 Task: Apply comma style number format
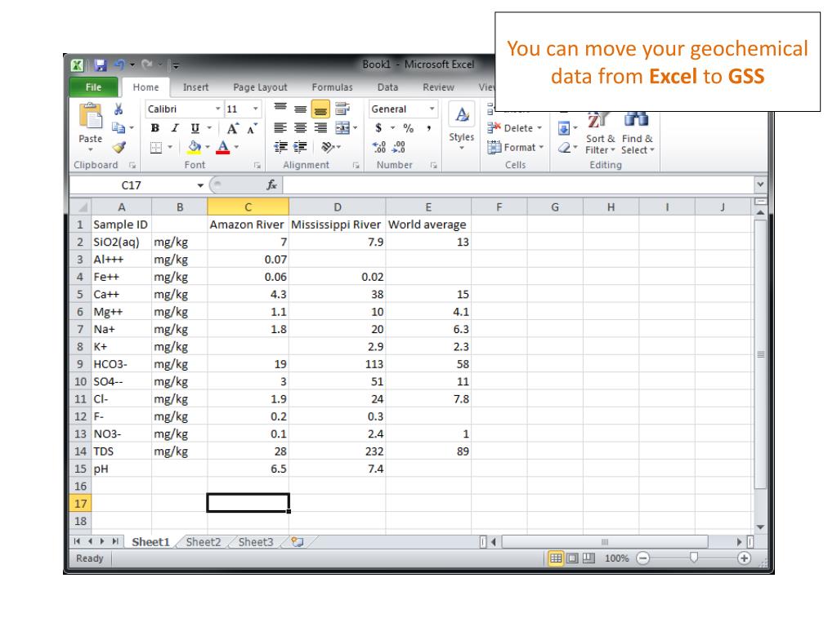pos(428,128)
